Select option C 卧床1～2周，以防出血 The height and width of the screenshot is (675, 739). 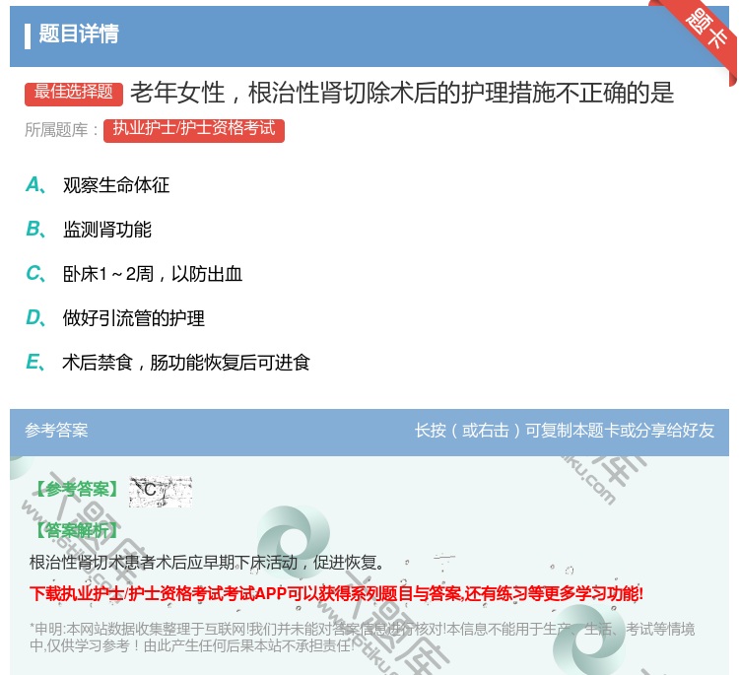[x=134, y=274]
